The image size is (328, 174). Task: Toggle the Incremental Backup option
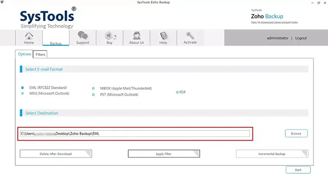272,154
